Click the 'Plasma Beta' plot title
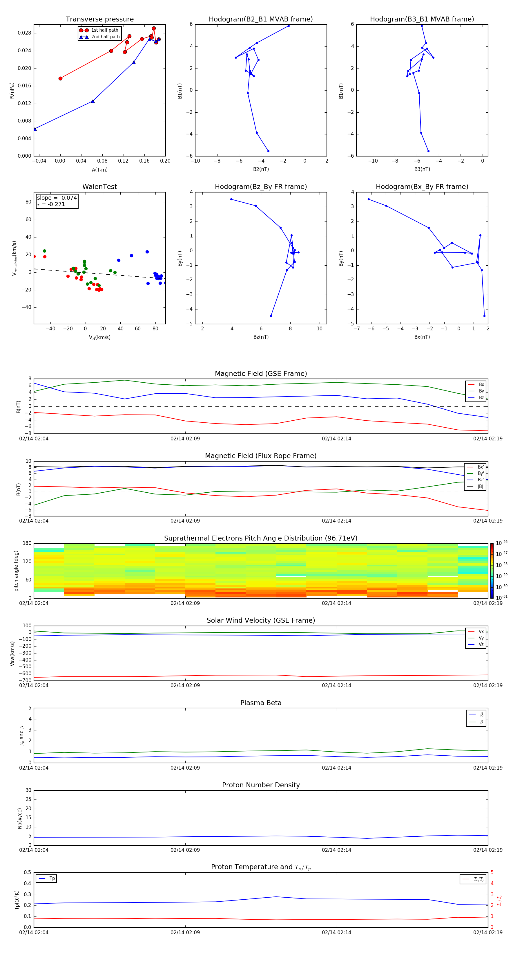This screenshot has height=958, width=522. 261,703
